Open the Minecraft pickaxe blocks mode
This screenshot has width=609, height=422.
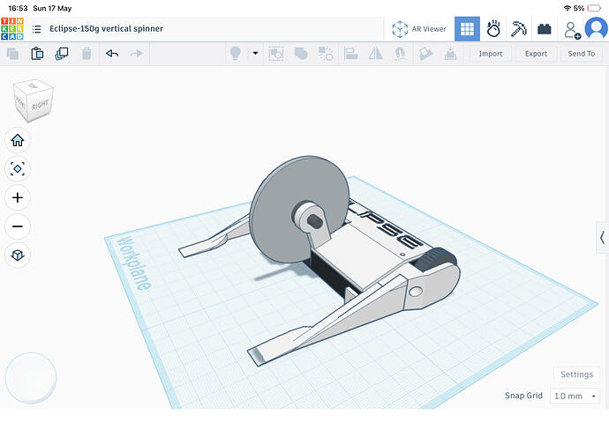click(518, 29)
